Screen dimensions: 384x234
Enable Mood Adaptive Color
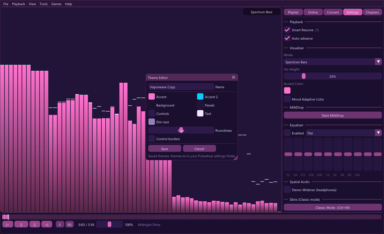(287, 99)
